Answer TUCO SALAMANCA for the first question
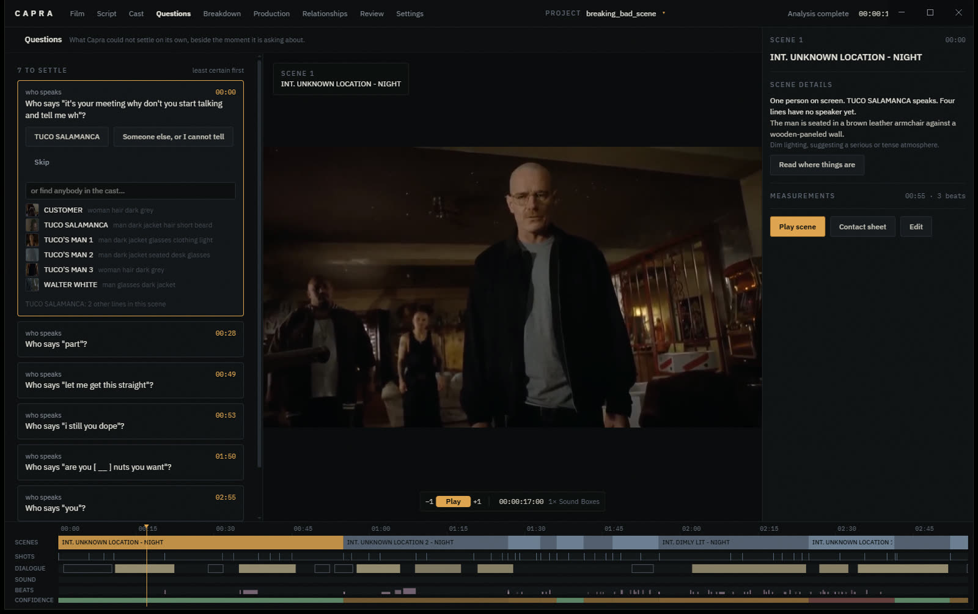The height and width of the screenshot is (614, 978). click(67, 136)
